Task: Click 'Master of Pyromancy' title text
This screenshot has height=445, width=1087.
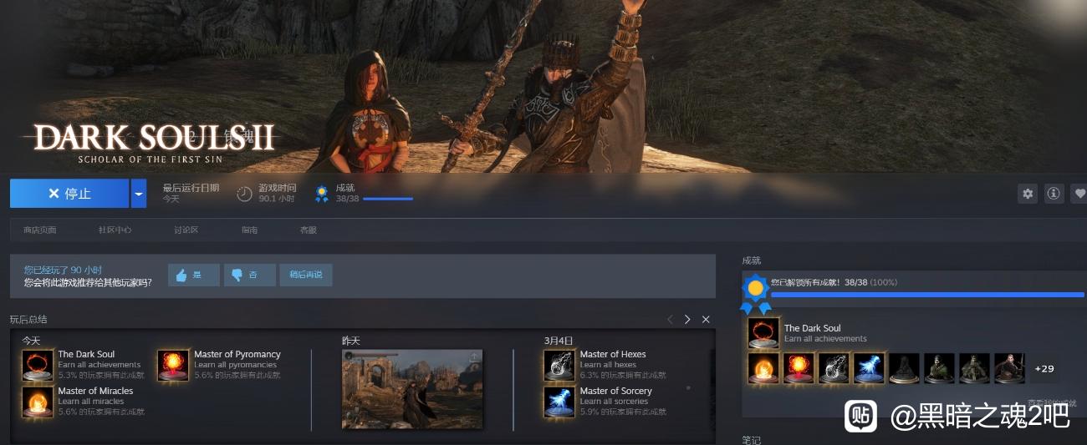Action: tap(237, 355)
